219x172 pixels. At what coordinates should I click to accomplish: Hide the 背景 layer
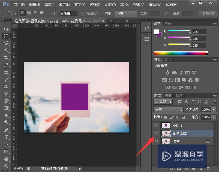tap(156, 141)
